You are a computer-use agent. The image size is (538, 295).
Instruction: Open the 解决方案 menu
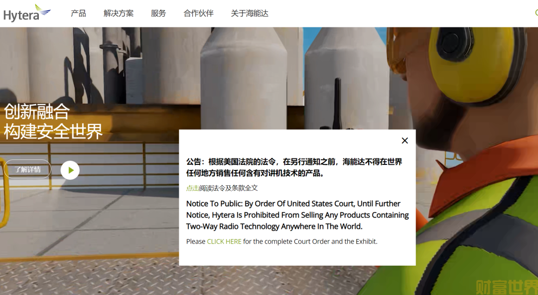point(119,13)
